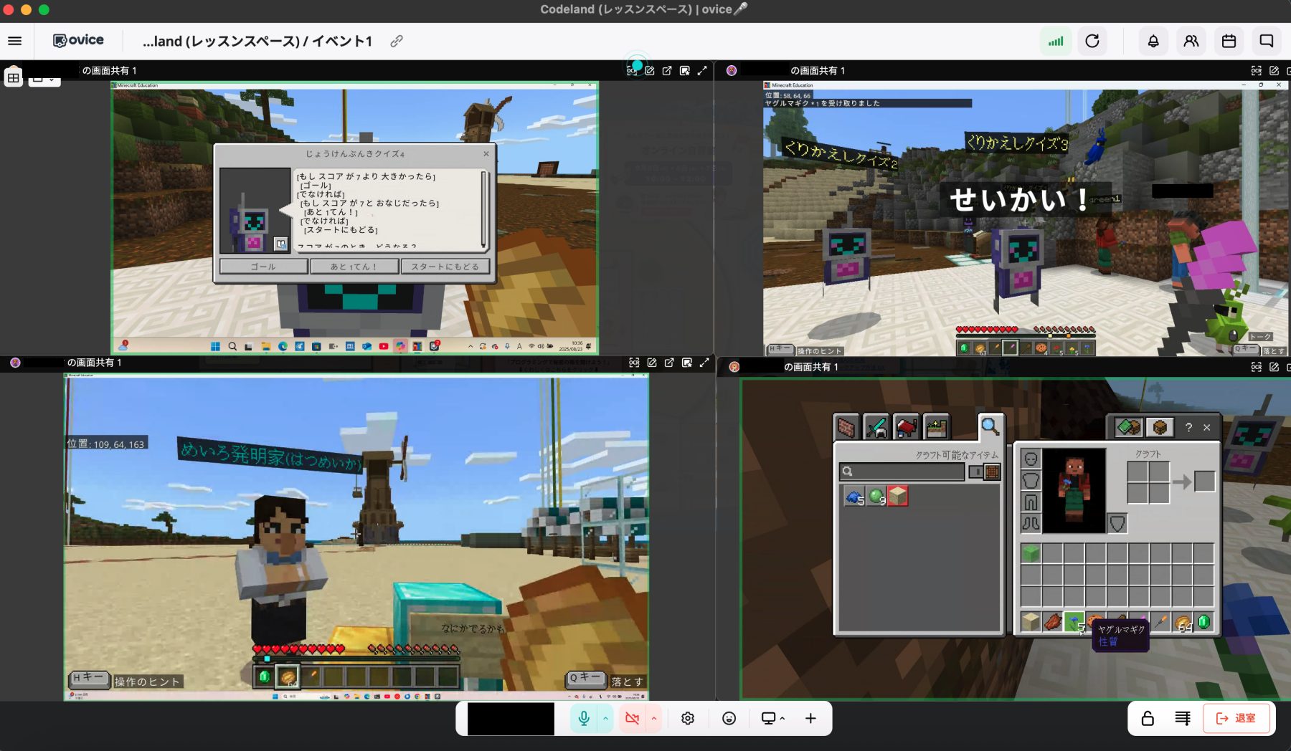Run OCR on bottom-right screen share
The image size is (1291, 751).
pyautogui.click(x=1257, y=367)
